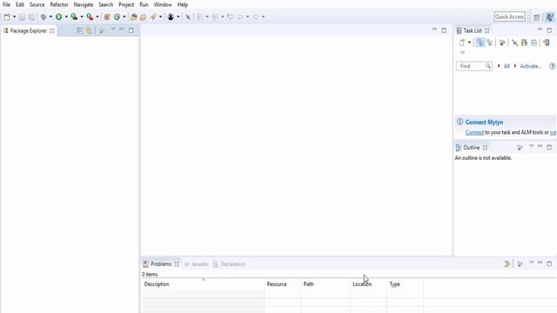Click the Save icon in toolbar
The height and width of the screenshot is (313, 557).
22,17
